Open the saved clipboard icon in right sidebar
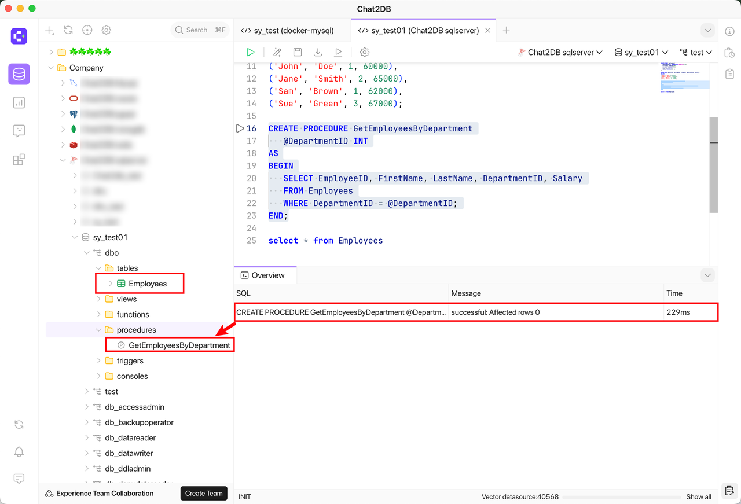741x504 pixels. pos(729,74)
